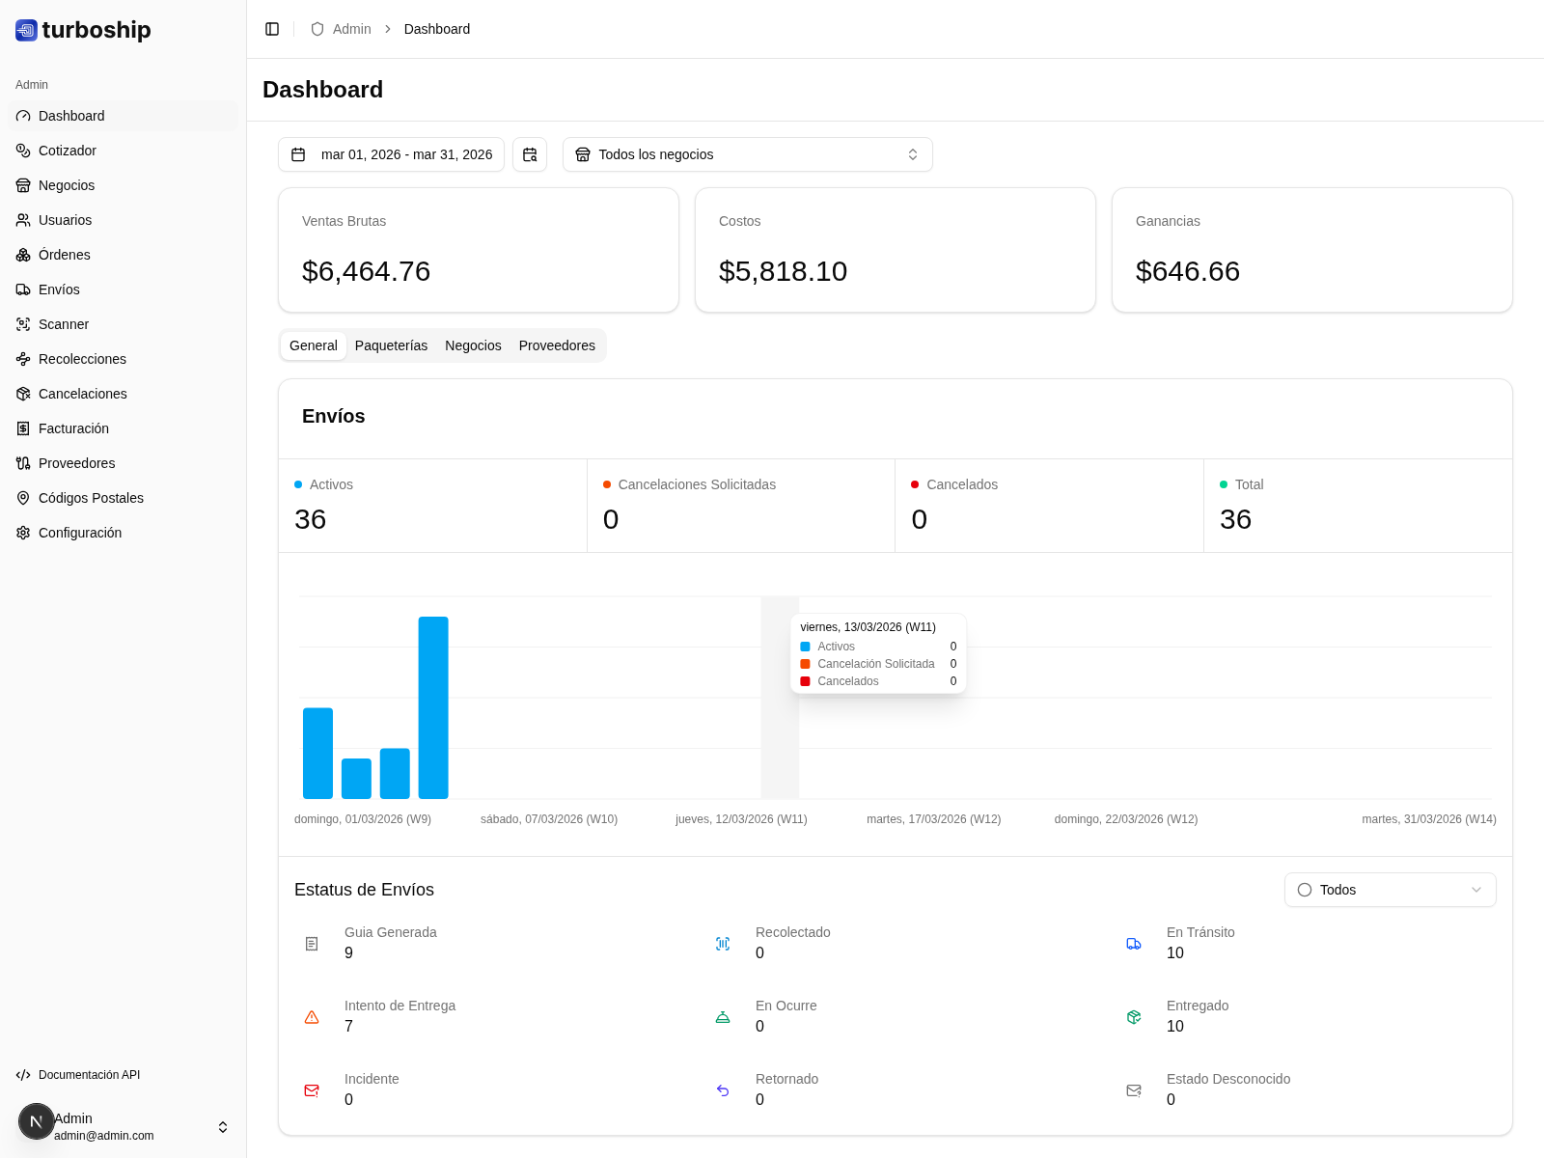Open the date range picker
Screen dimensions: 1544x1158
point(392,154)
